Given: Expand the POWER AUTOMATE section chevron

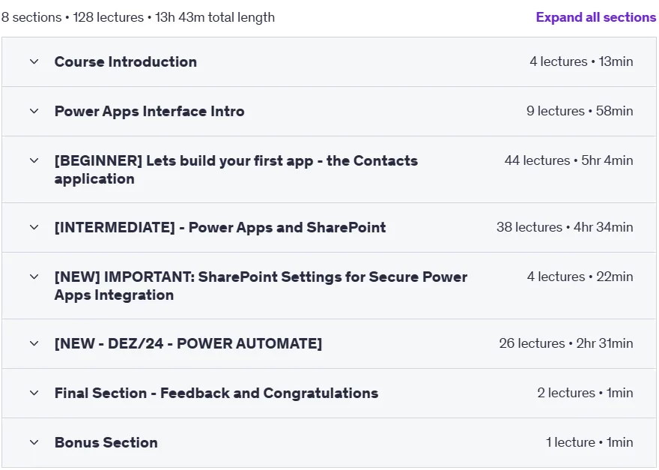Looking at the screenshot, I should point(34,344).
